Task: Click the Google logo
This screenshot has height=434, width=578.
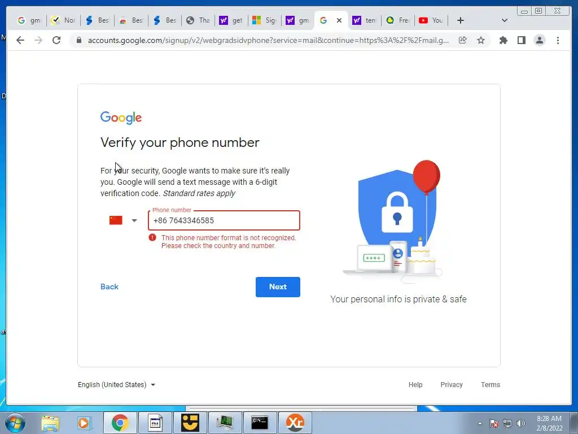Action: [x=121, y=118]
